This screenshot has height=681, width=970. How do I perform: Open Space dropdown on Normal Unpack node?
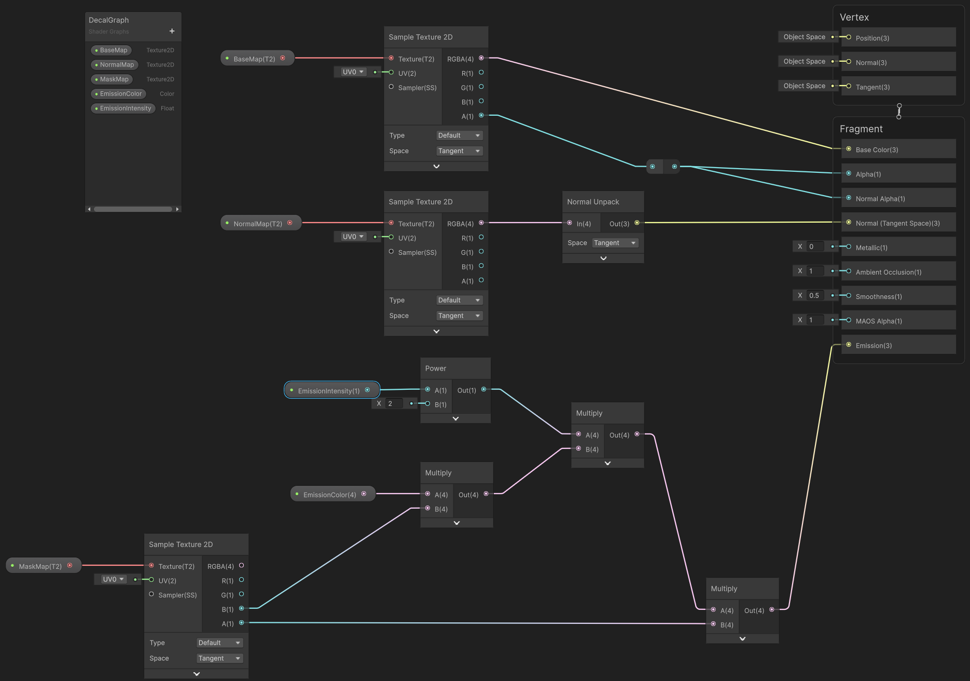tap(615, 243)
